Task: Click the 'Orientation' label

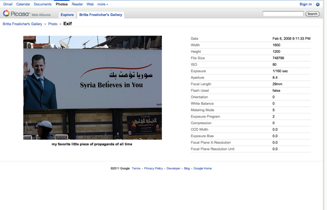Action: 199,97
